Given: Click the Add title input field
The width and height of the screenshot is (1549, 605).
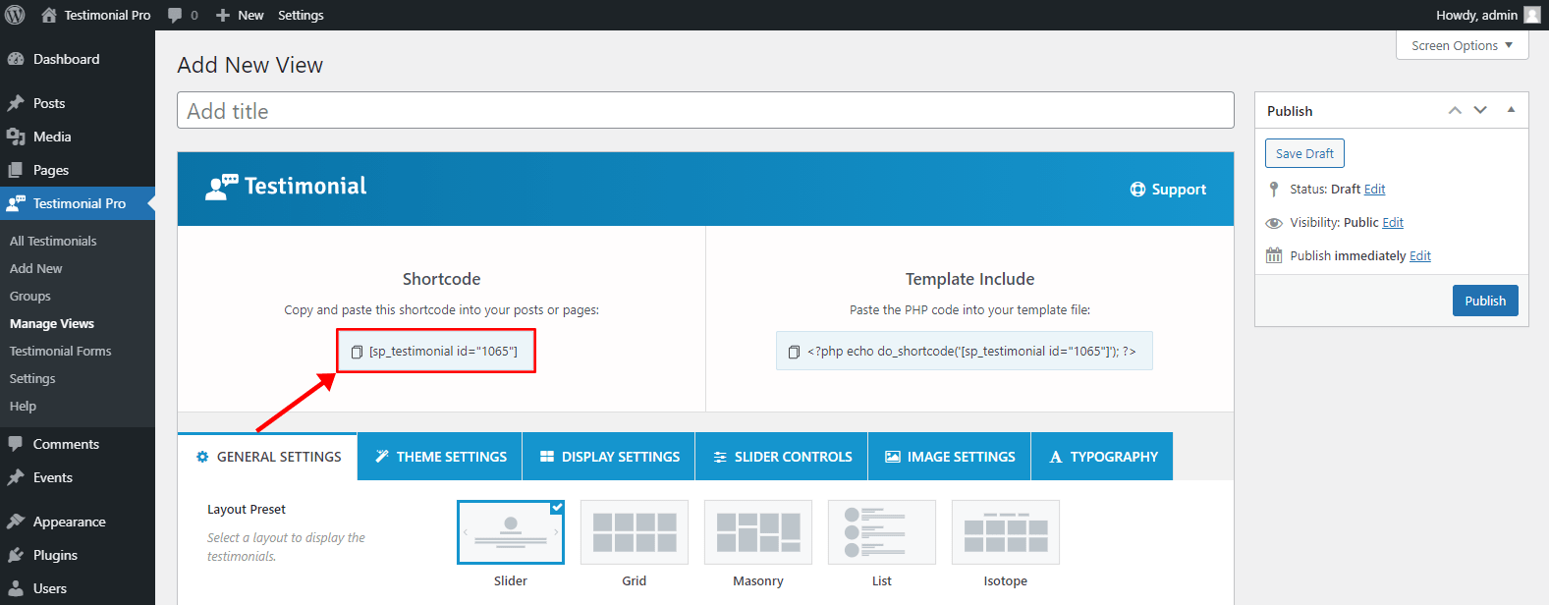Looking at the screenshot, I should [705, 111].
